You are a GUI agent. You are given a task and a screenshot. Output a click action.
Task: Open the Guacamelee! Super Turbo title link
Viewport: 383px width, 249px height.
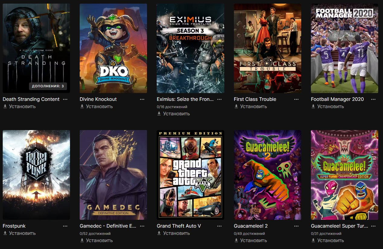pyautogui.click(x=339, y=226)
